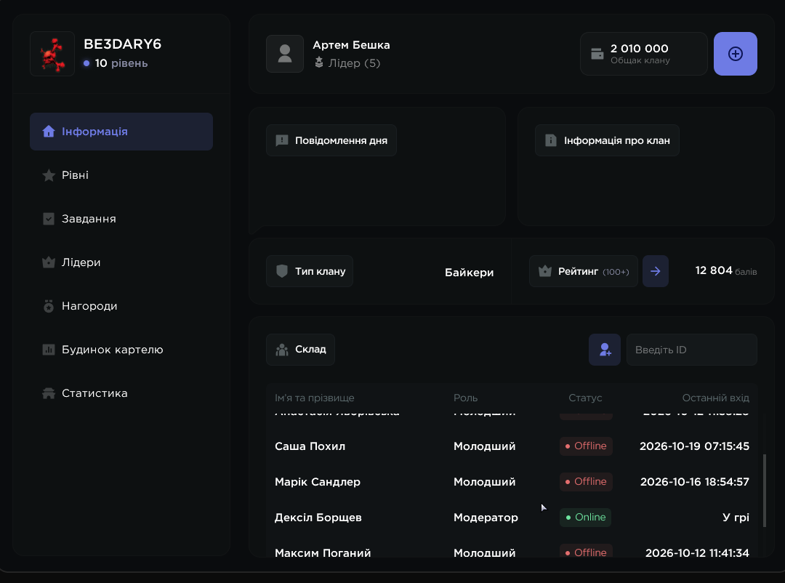Click the star icon beside Рівні

[x=49, y=175]
